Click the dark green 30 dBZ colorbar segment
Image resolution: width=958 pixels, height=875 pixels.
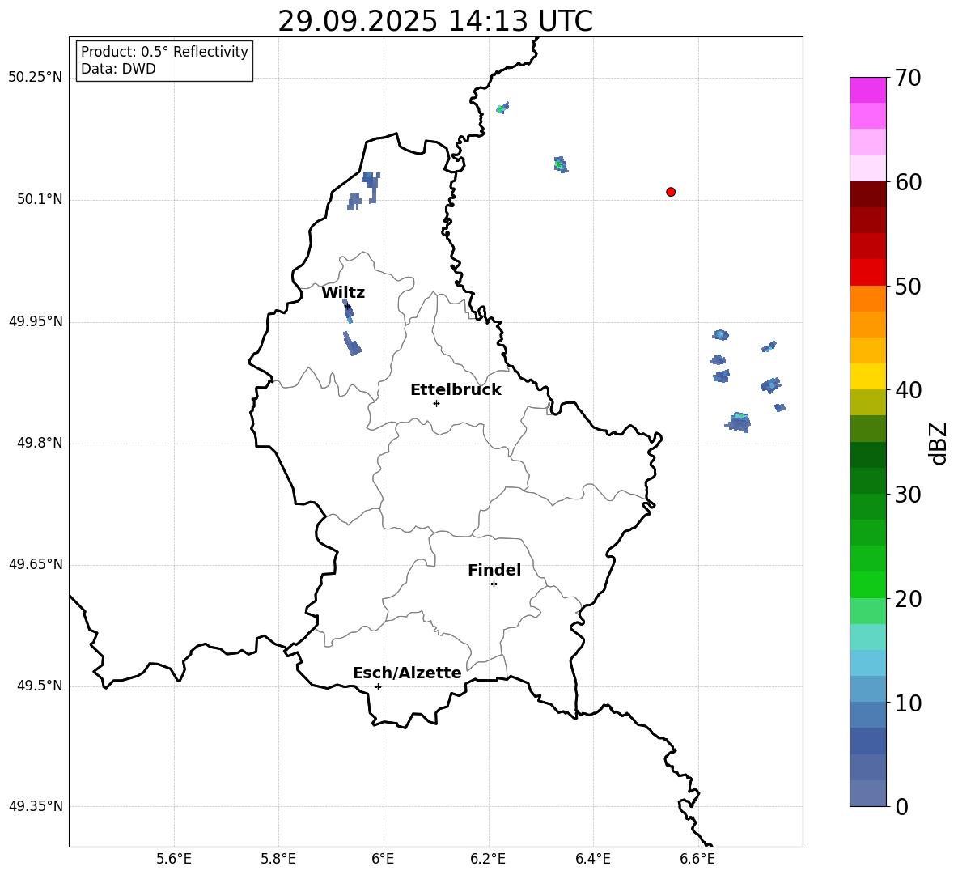868,481
